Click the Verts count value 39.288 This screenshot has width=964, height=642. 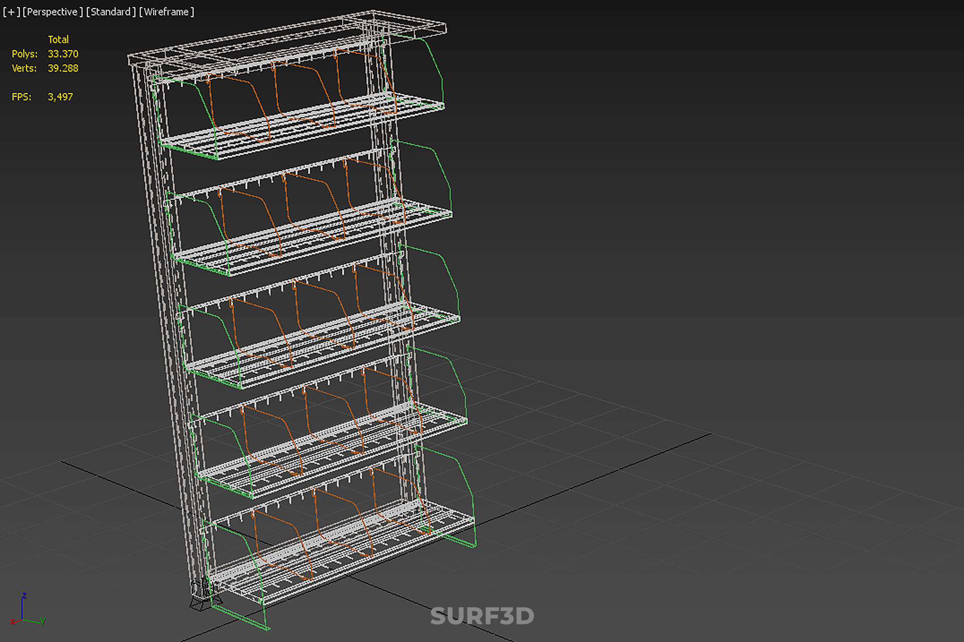click(x=63, y=68)
